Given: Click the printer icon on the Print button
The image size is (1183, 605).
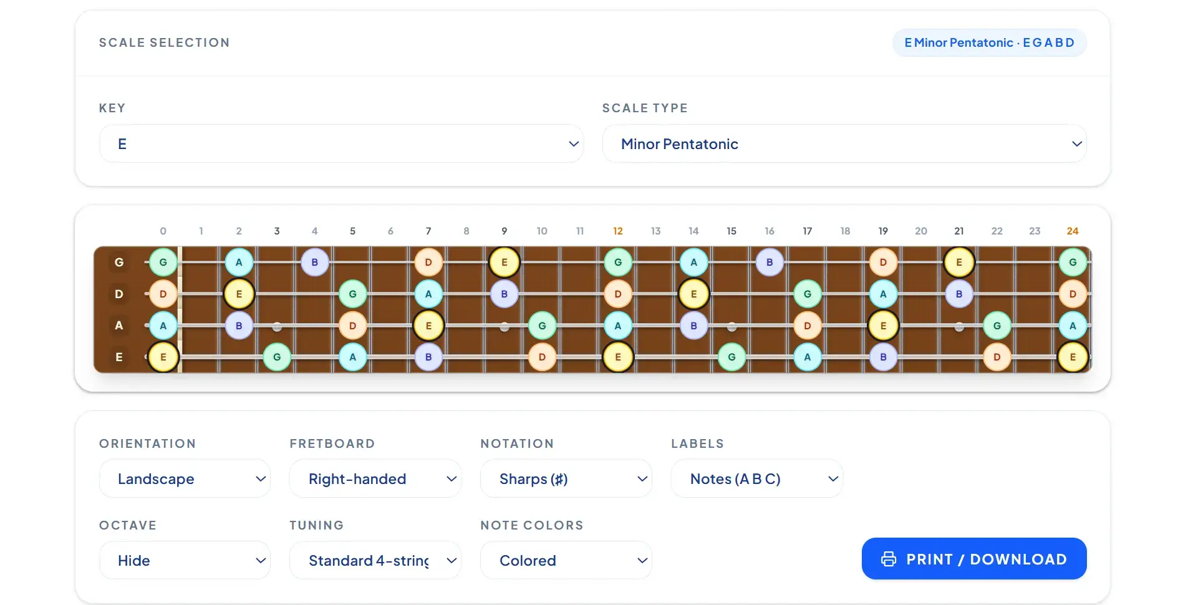Looking at the screenshot, I should (889, 559).
